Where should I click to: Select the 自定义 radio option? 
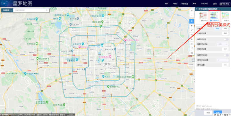(222, 20)
